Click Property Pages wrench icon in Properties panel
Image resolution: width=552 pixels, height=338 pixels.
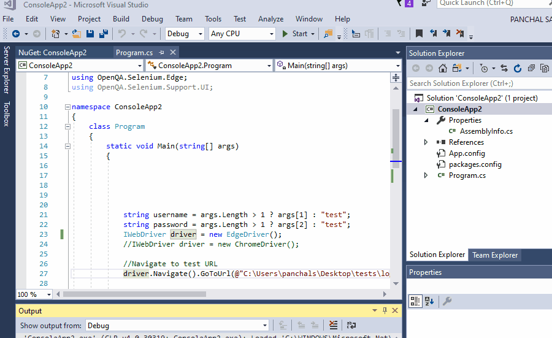pyautogui.click(x=447, y=301)
